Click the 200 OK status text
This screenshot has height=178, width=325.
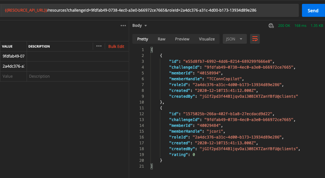pos(284,26)
